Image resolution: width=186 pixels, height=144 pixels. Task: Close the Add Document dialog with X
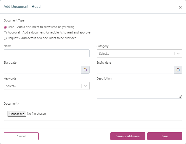point(180,8)
